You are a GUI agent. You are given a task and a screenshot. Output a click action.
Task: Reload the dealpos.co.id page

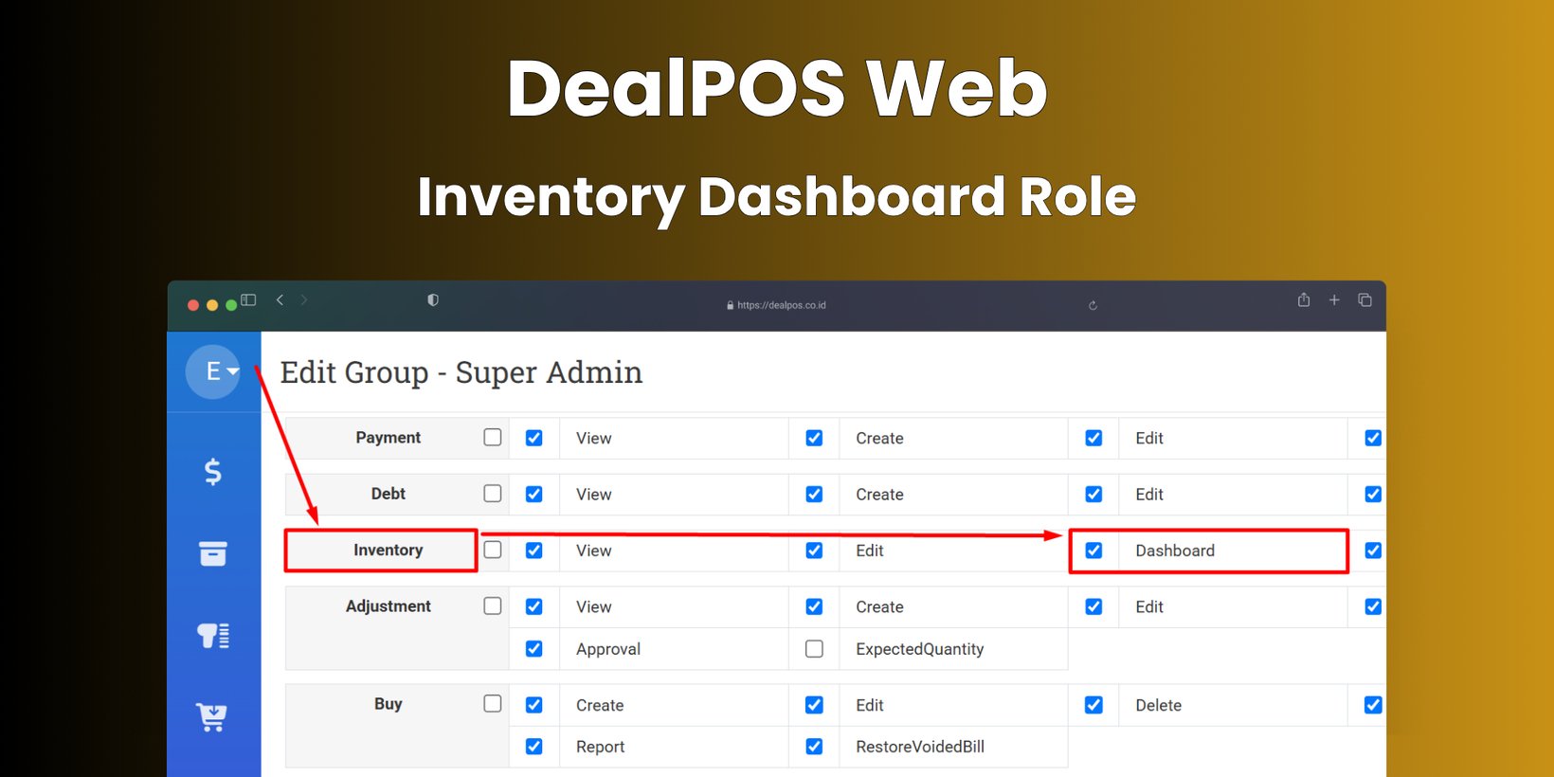pyautogui.click(x=1093, y=305)
